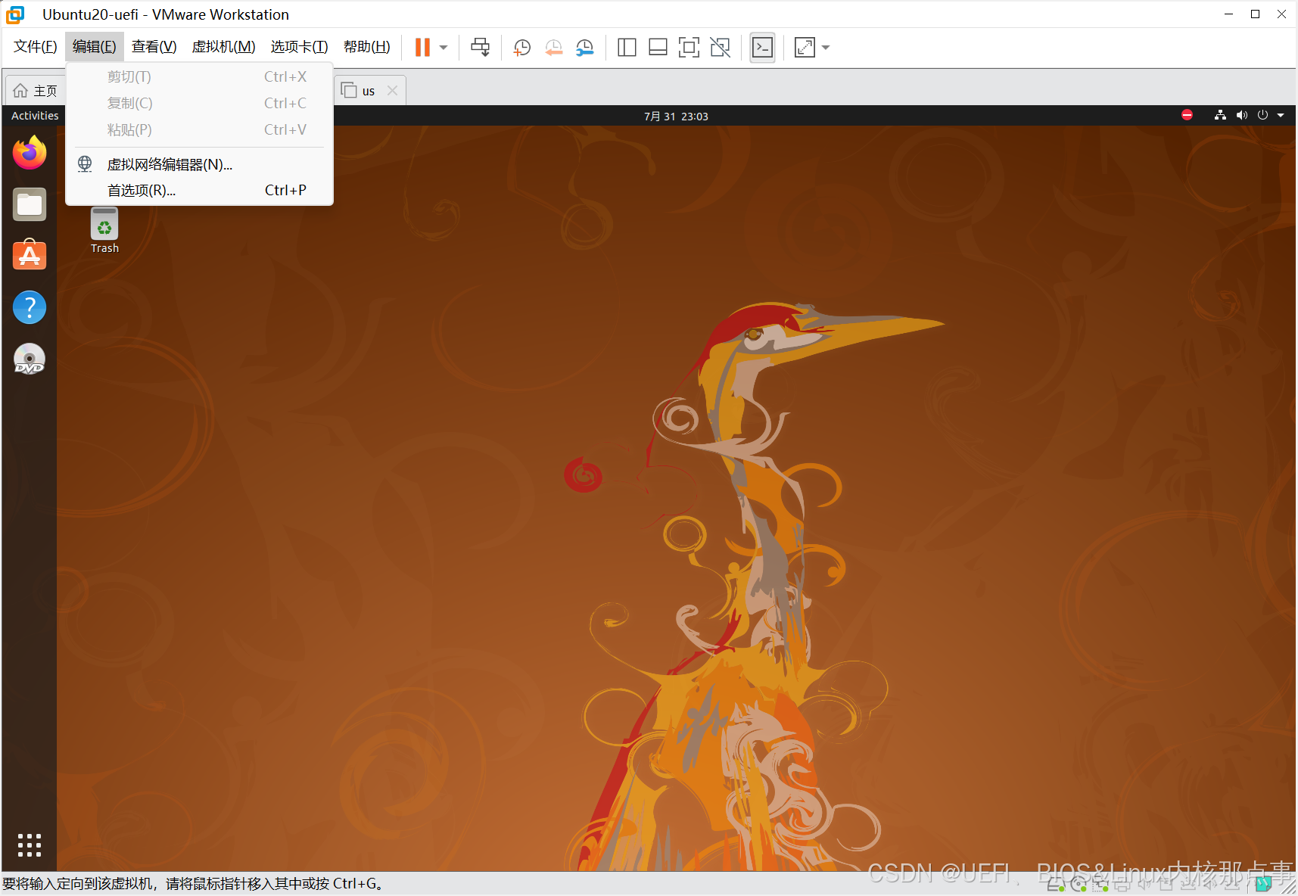This screenshot has height=896, width=1298.
Task: Open Firefox from the Ubuntu dock
Action: (x=29, y=152)
